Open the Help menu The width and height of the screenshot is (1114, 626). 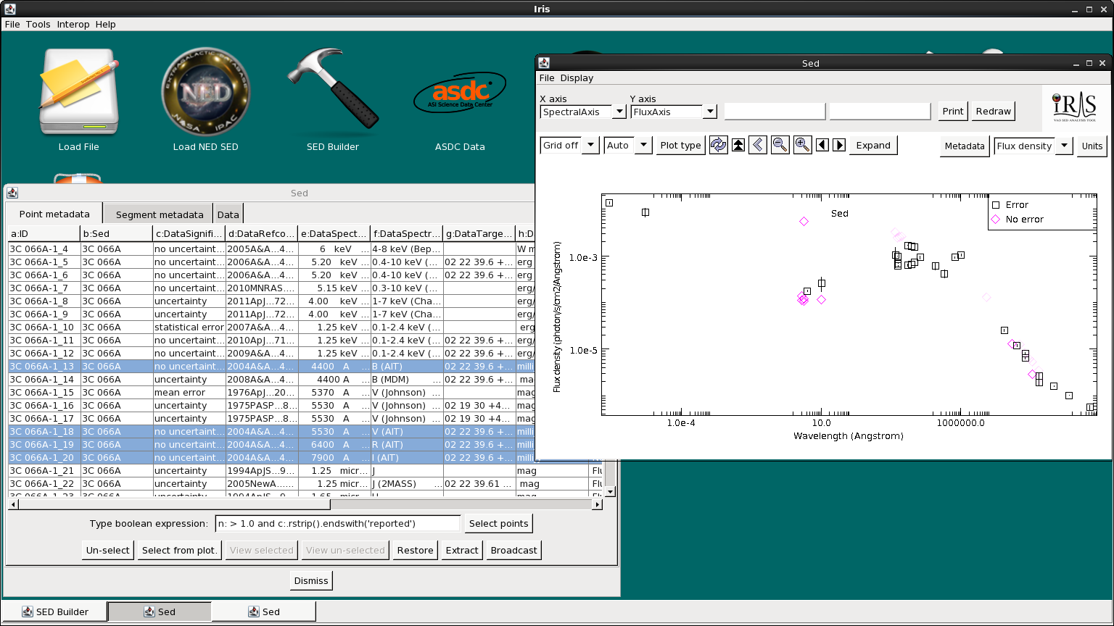[106, 24]
